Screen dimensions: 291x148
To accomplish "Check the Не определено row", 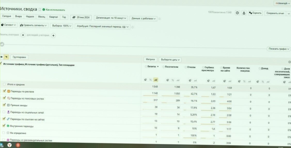I will pyautogui.click(x=3, y=133).
